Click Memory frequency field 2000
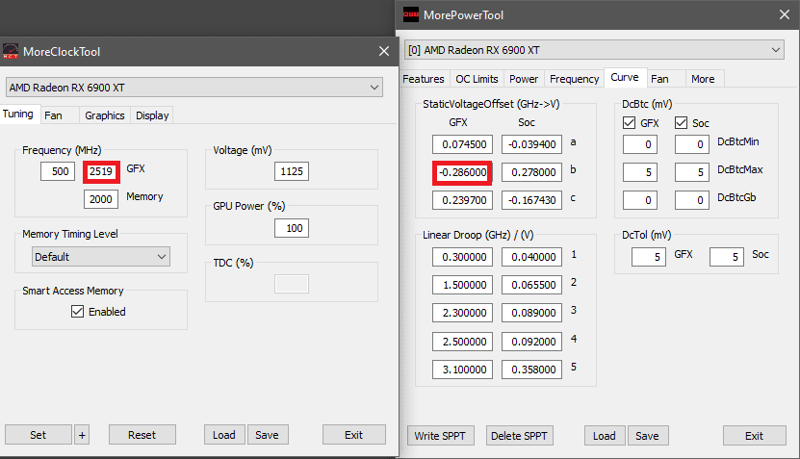The image size is (800, 459). [x=101, y=199]
